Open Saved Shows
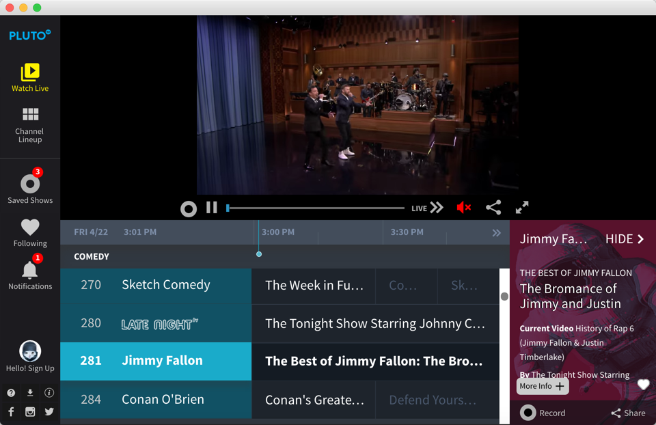Image resolution: width=656 pixels, height=425 pixels. [x=30, y=187]
